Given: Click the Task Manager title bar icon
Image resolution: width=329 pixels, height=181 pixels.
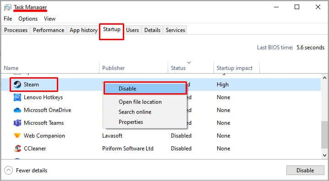Looking at the screenshot, I should coord(8,7).
